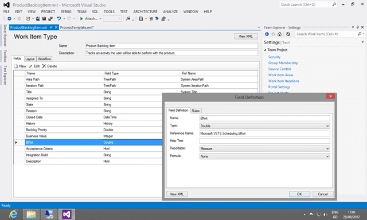Click the last icon in the main toolbar

point(163,19)
